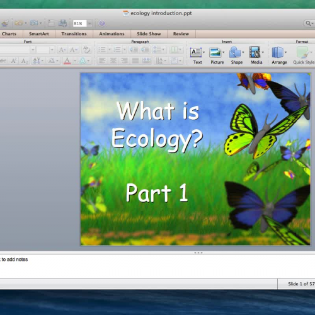Switch to the Charts tab

coord(9,34)
